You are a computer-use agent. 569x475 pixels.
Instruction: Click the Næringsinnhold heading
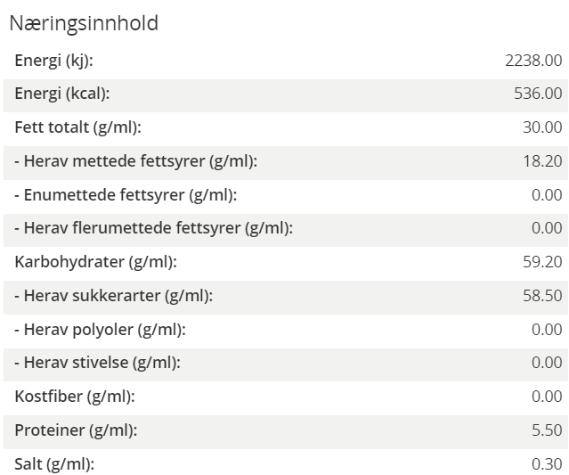pyautogui.click(x=84, y=23)
